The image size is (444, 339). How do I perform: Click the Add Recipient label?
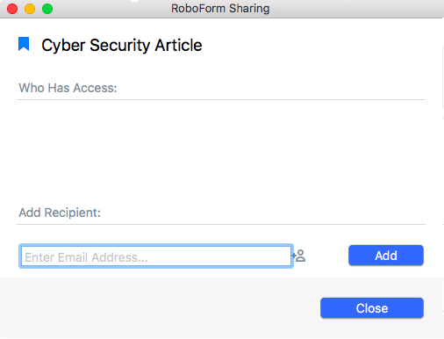click(x=60, y=213)
